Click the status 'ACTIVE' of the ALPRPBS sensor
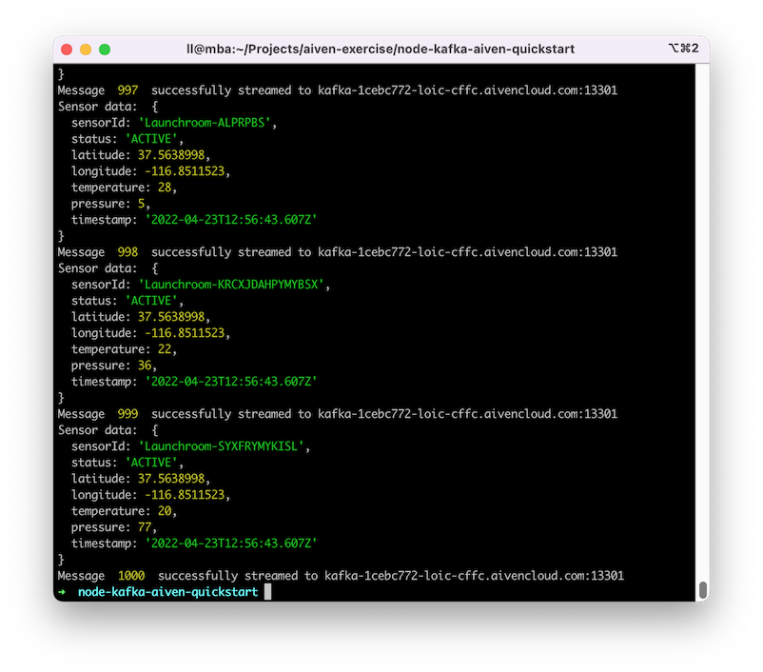This screenshot has width=763, height=672. coord(151,139)
